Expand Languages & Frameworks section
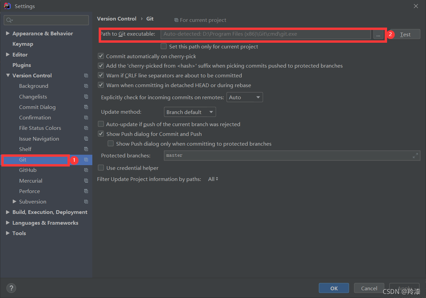 [8, 223]
